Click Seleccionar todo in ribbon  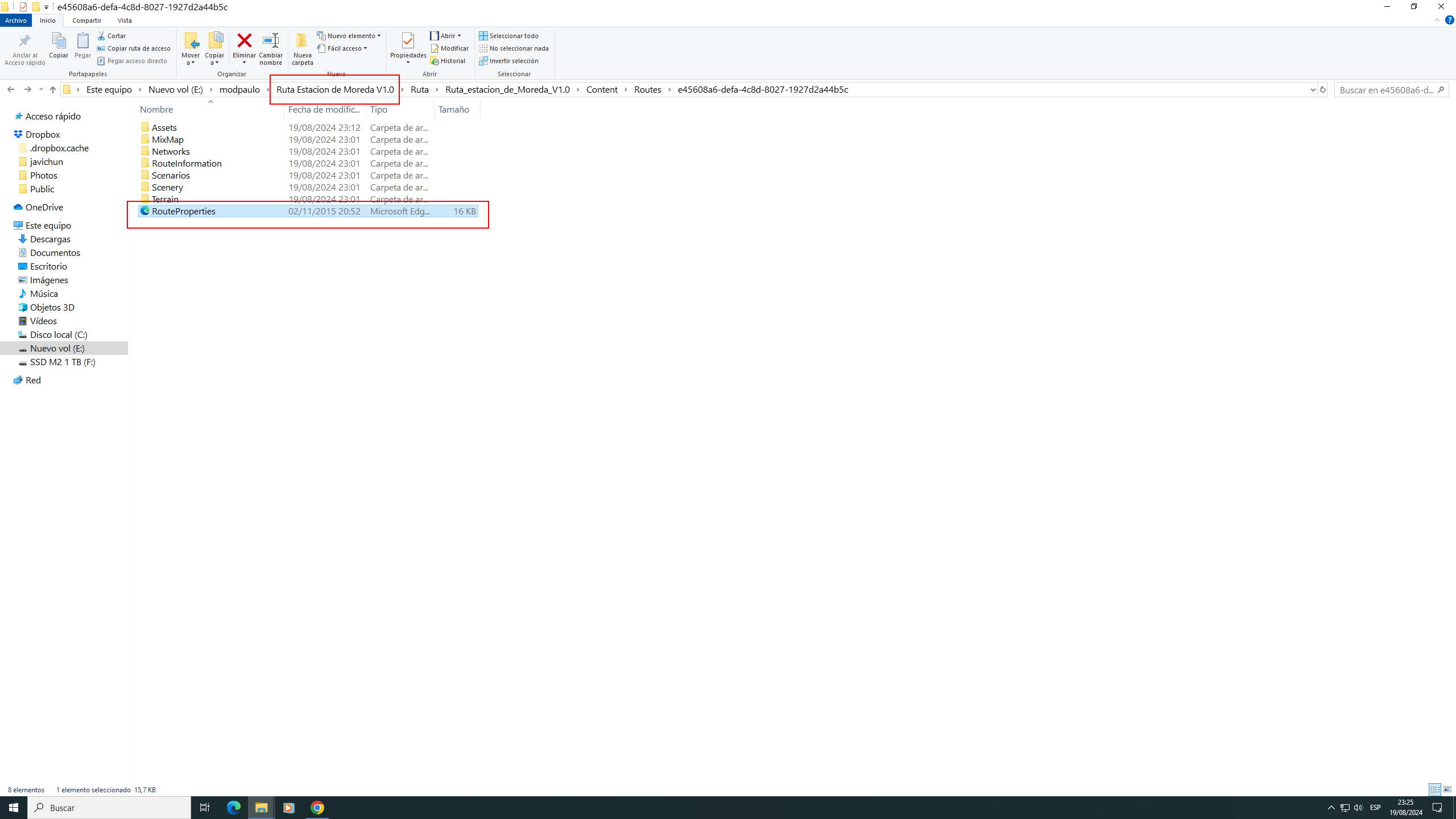(509, 36)
